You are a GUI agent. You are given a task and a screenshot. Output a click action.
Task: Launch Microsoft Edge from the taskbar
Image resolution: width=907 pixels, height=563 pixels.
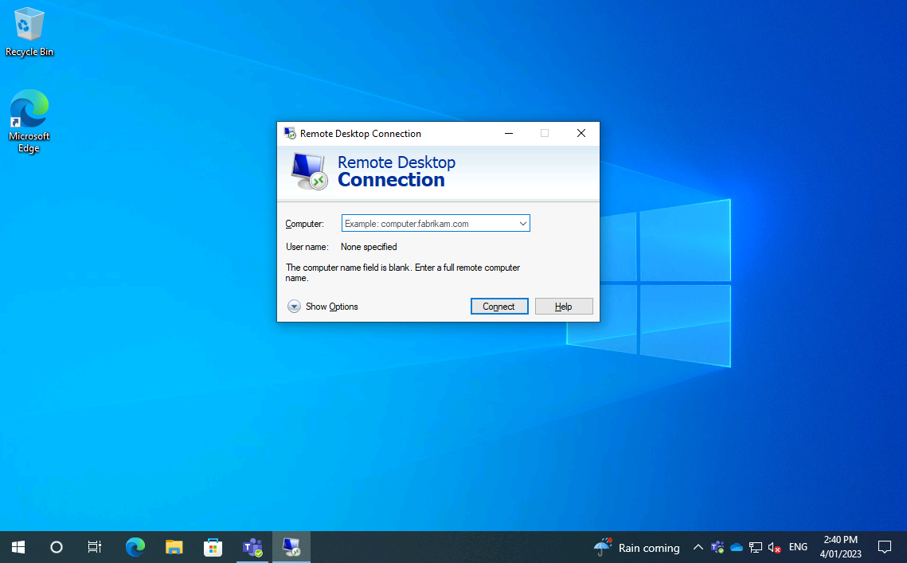135,547
